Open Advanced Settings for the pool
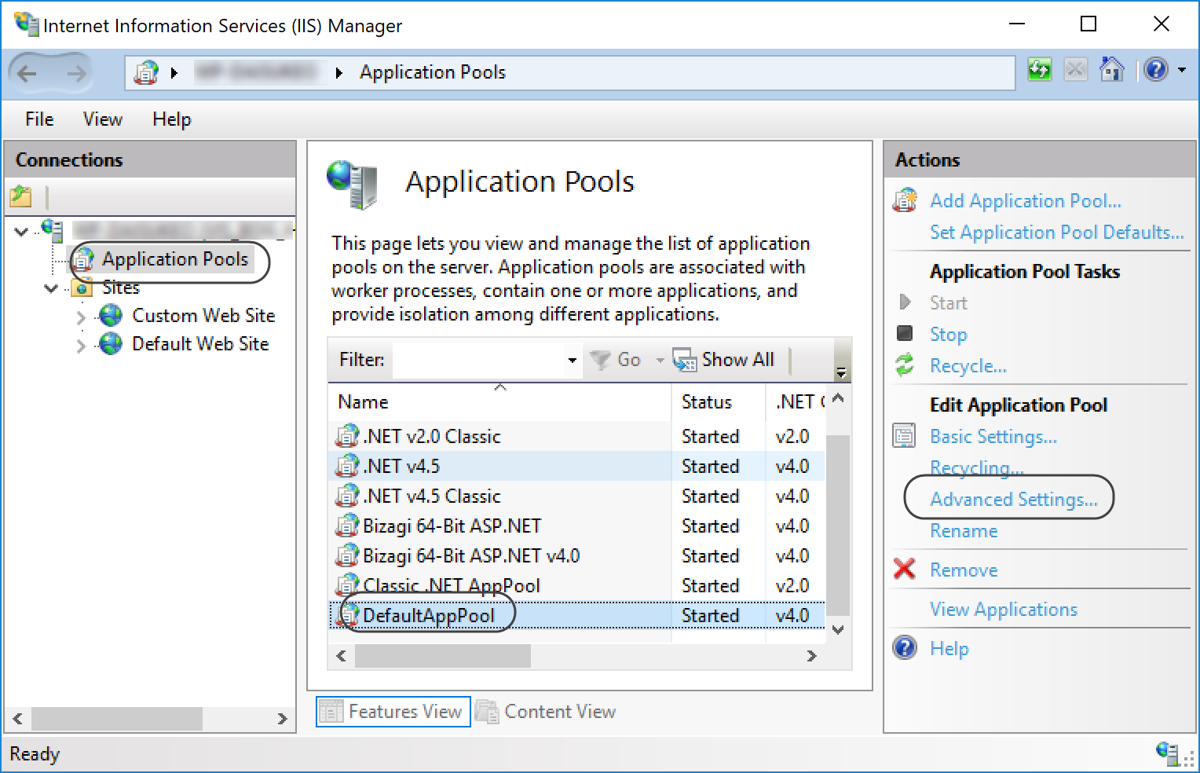The width and height of the screenshot is (1200, 773). coord(1014,500)
